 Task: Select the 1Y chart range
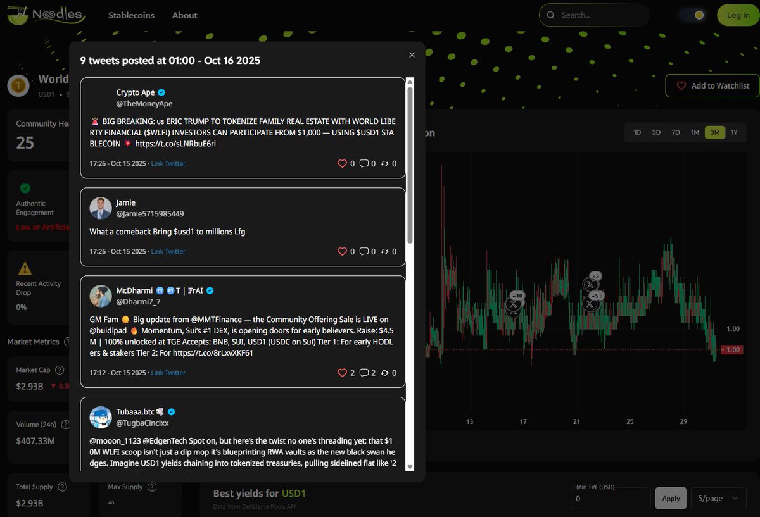[734, 132]
